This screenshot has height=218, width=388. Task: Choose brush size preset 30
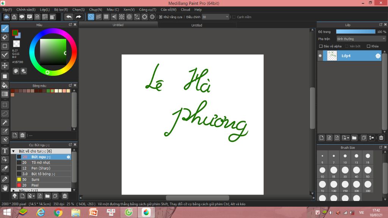[x=345, y=172]
